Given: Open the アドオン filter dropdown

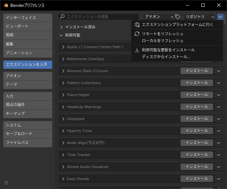Looking at the screenshot, I should point(158,17).
